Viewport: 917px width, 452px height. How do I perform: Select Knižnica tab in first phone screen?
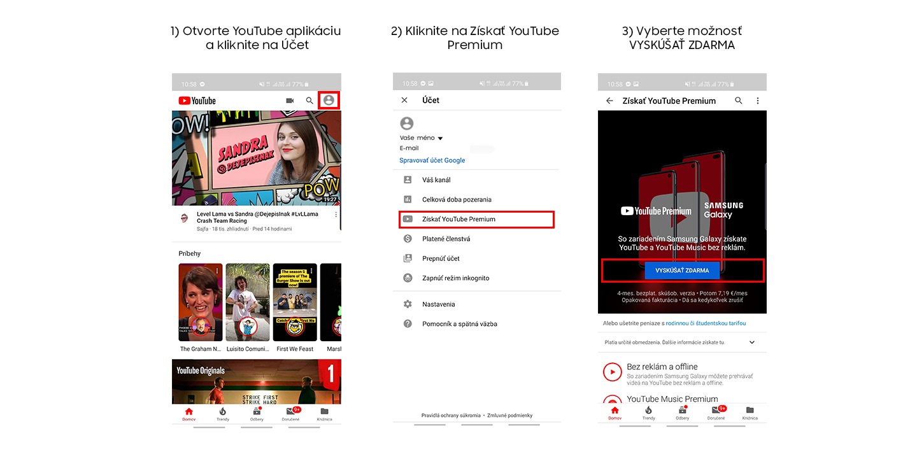pos(325,414)
